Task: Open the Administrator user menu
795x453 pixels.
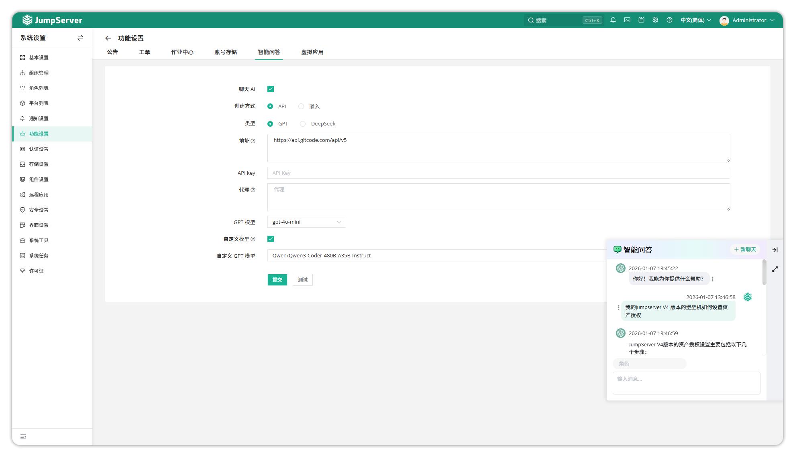Action: (x=748, y=20)
